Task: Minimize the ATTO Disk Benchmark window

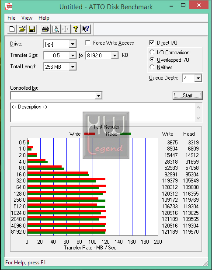Action: pyautogui.click(x=171, y=6)
